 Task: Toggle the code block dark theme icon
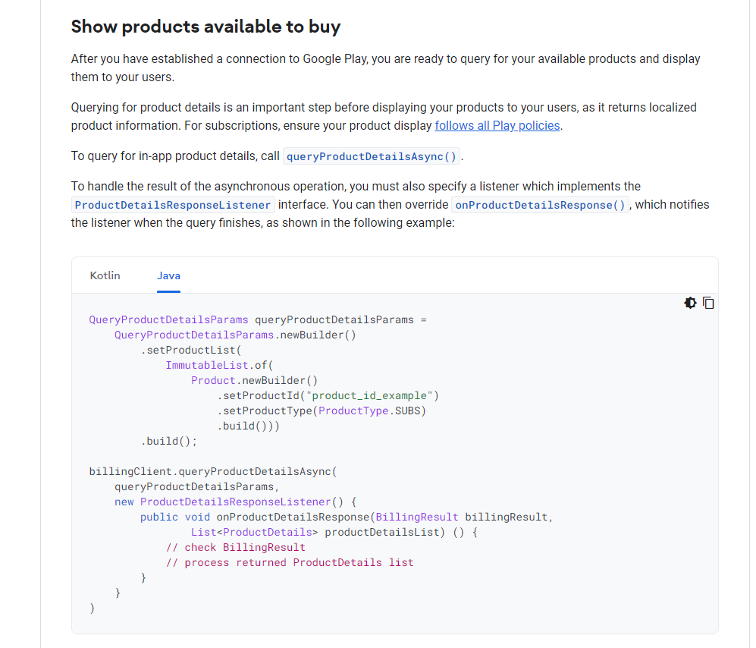[690, 303]
